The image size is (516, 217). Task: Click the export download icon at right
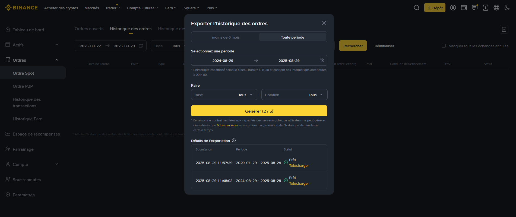(504, 29)
